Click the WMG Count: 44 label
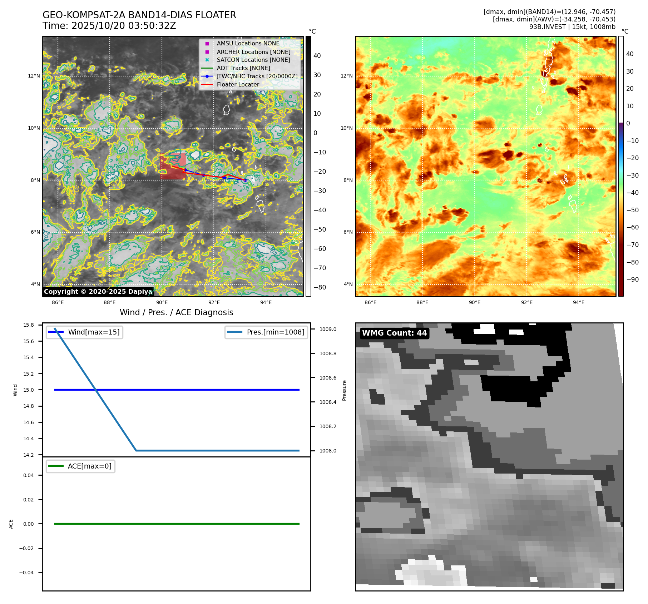This screenshot has height=604, width=648. (x=394, y=333)
